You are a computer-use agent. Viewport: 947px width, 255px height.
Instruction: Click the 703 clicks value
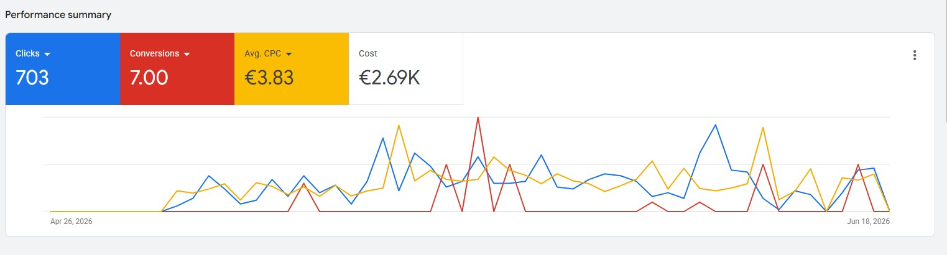(32, 78)
